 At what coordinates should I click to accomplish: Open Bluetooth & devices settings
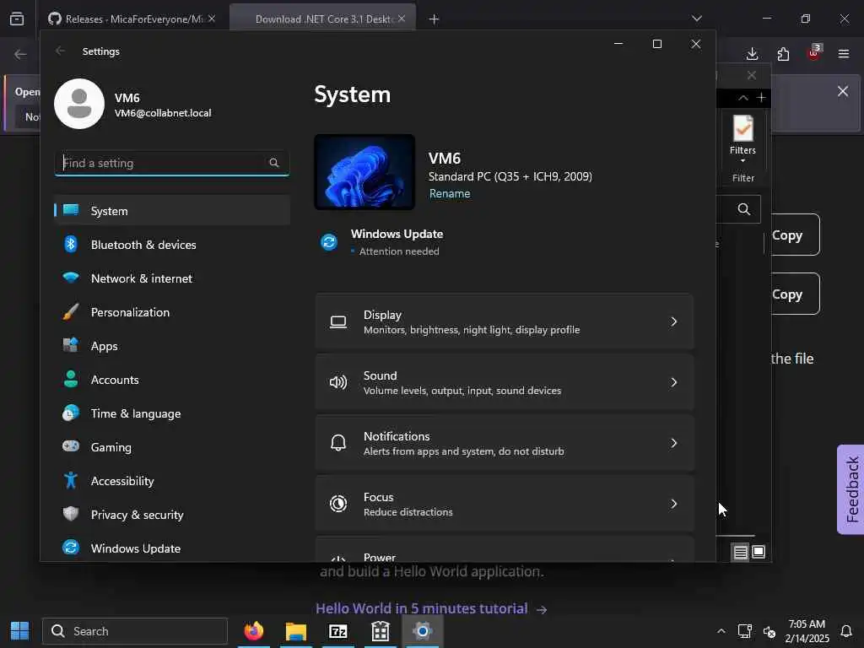point(172,245)
